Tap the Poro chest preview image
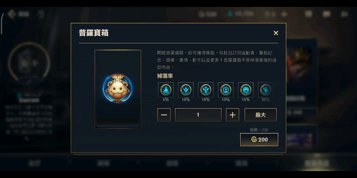Image resolution: width=357 pixels, height=178 pixels. coord(118,89)
